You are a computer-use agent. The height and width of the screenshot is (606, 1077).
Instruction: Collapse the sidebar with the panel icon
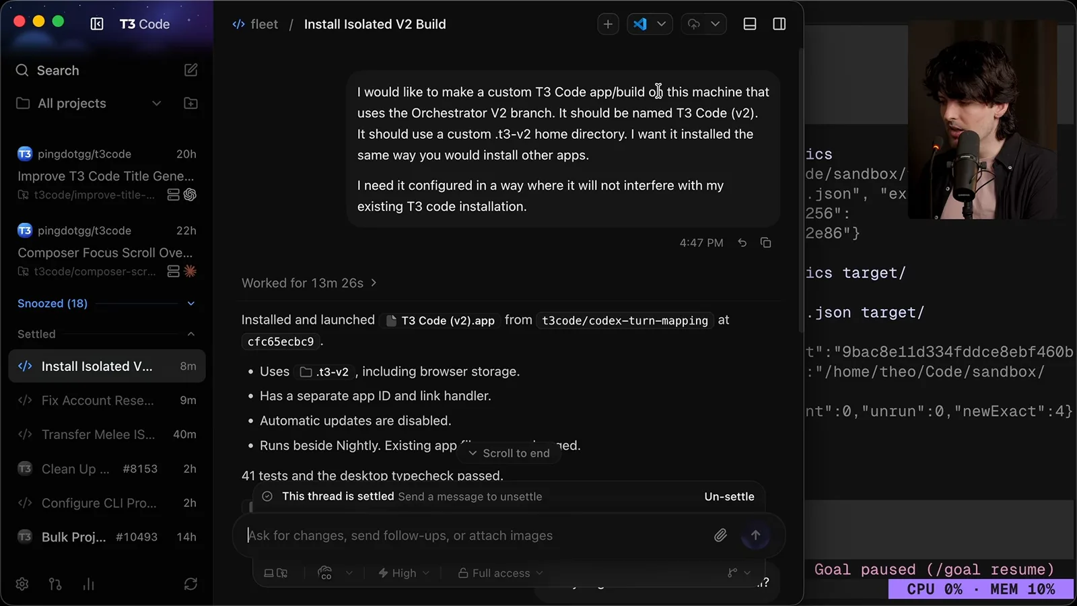[97, 24]
